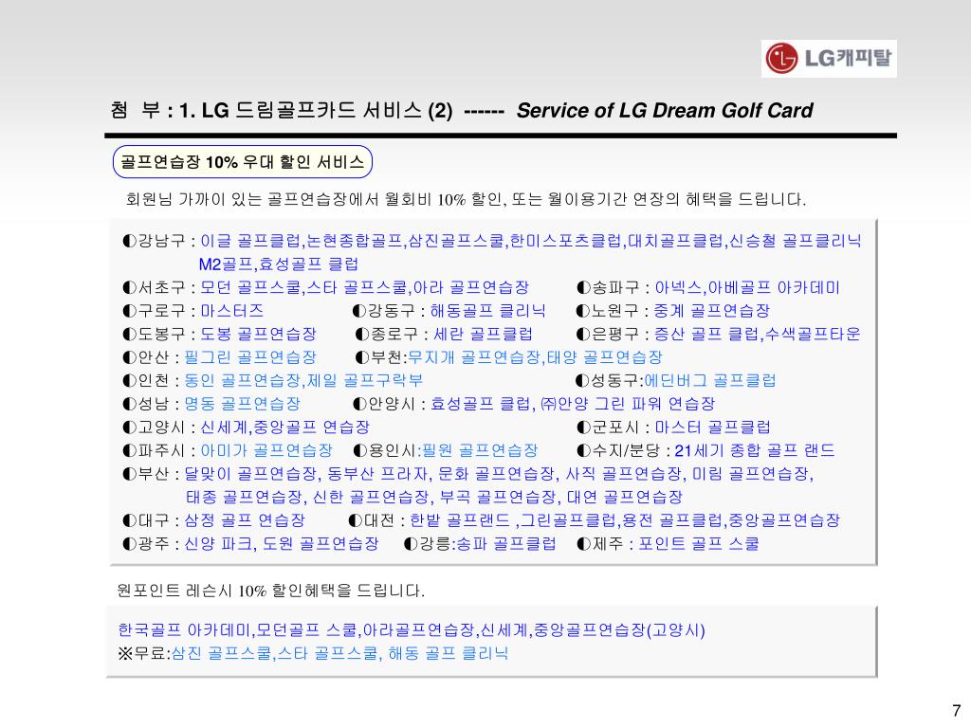Viewport: 971px width, 728px height.
Task: Select '미림 골프연습장' text
Action: click(750, 474)
